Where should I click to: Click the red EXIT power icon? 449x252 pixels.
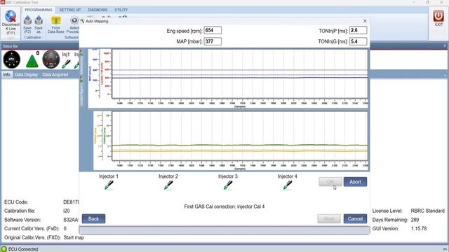point(438,16)
